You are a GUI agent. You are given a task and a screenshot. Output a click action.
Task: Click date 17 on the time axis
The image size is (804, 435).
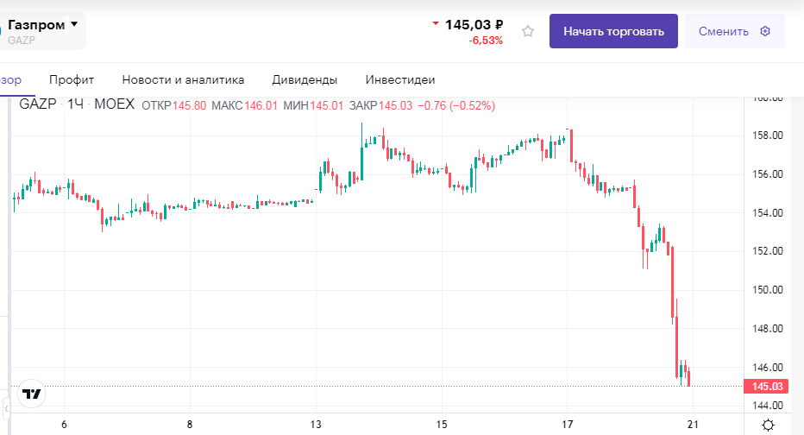pyautogui.click(x=568, y=425)
